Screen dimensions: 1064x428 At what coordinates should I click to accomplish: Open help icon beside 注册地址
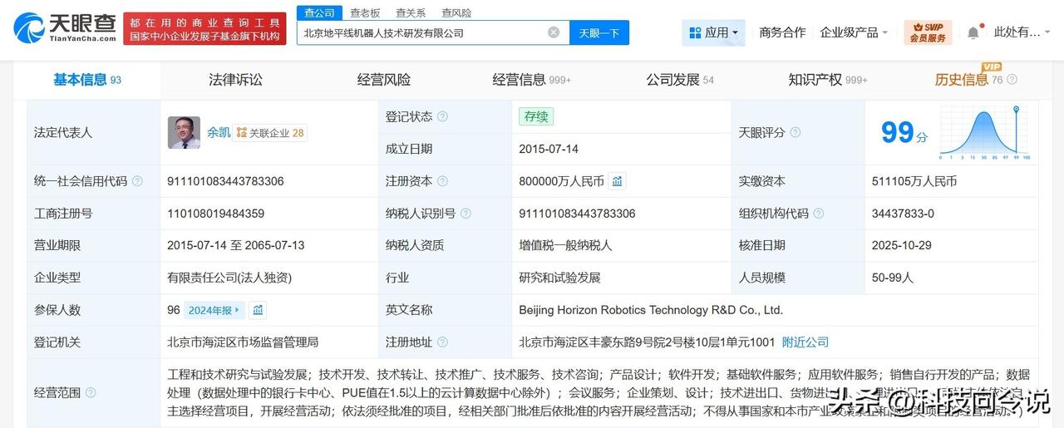coord(442,342)
